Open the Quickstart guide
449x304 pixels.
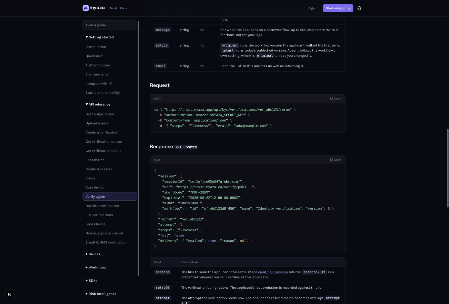point(94,56)
